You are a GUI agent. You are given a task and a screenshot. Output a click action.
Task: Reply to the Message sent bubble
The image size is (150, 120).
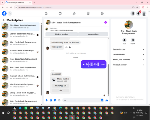click(x=70, y=47)
